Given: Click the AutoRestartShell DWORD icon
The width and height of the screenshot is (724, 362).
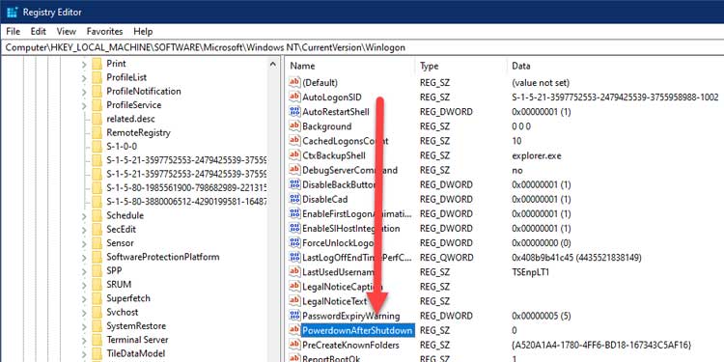Looking at the screenshot, I should coord(294,112).
